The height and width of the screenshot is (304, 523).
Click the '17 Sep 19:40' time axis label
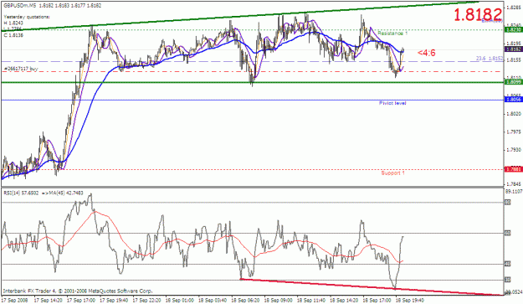click(114, 301)
